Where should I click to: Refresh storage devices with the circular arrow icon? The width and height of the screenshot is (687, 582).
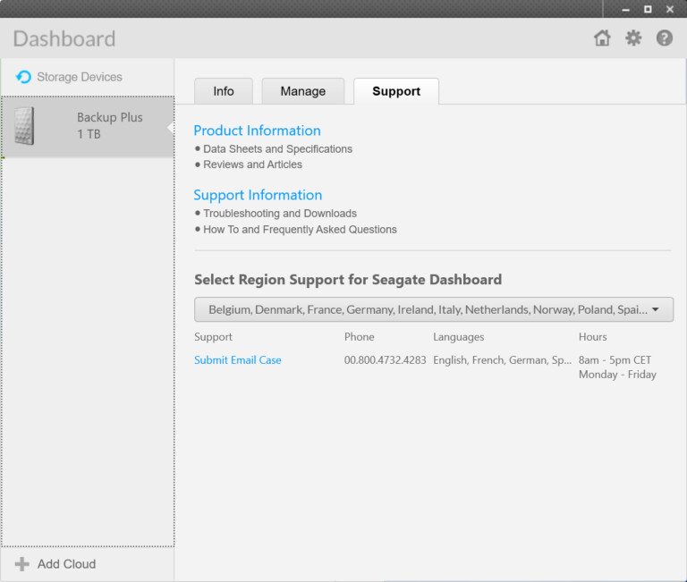[23, 77]
